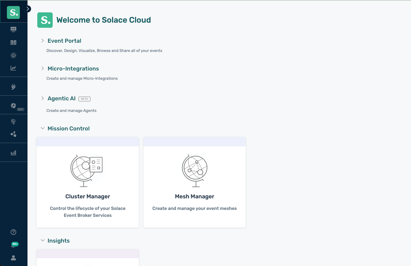The height and width of the screenshot is (266, 411).
Task: Expand the Event Portal section
Action: click(43, 41)
